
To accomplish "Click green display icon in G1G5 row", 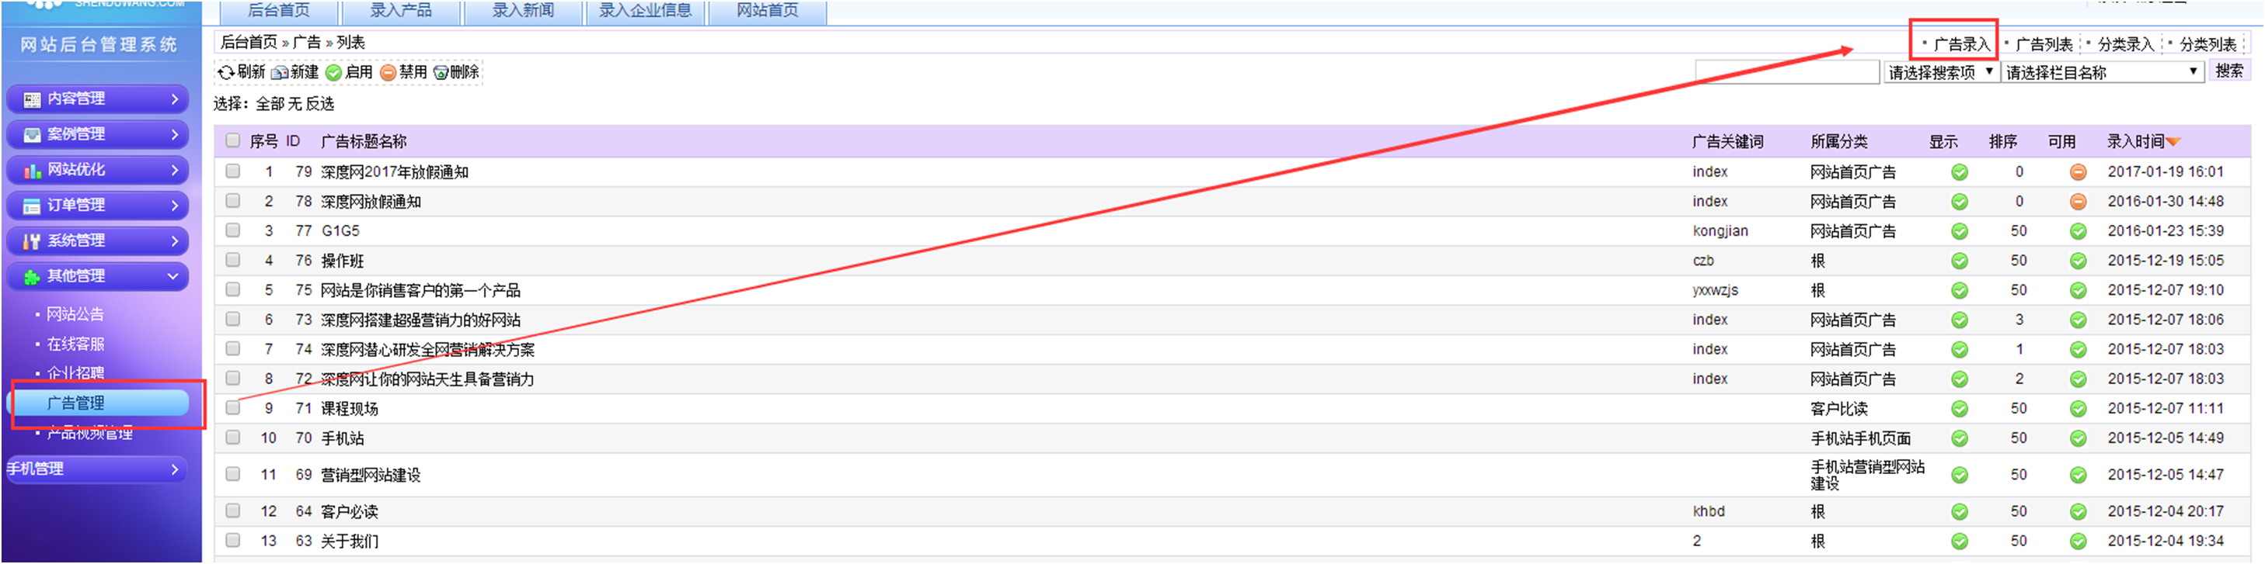I will coord(1959,231).
